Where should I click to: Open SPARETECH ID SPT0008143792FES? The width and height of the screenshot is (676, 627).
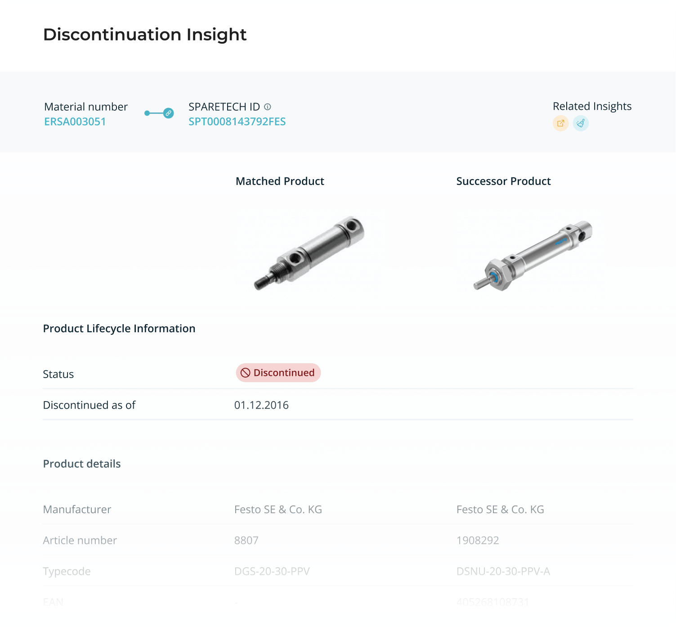point(237,122)
